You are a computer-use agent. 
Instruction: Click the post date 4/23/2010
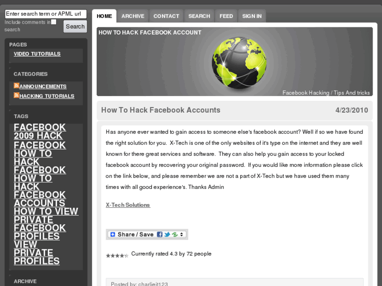pos(352,110)
